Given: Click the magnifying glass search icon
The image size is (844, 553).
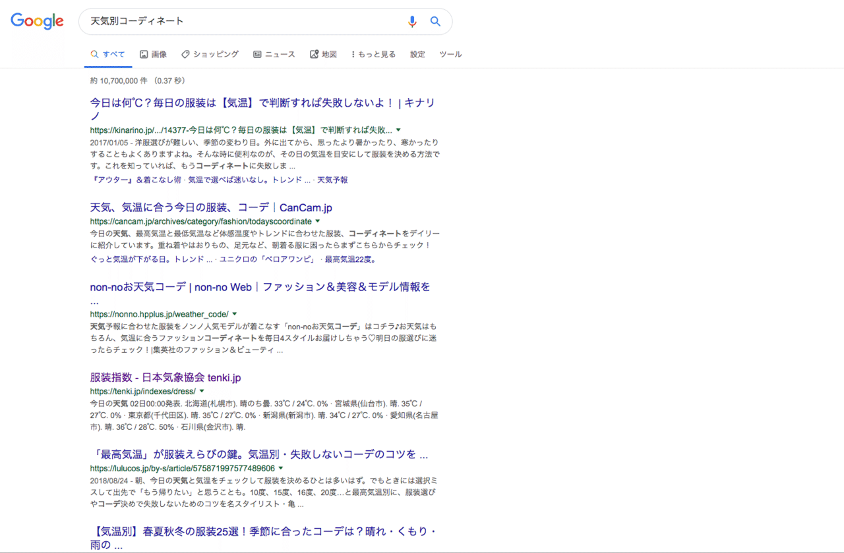Looking at the screenshot, I should click(x=435, y=21).
